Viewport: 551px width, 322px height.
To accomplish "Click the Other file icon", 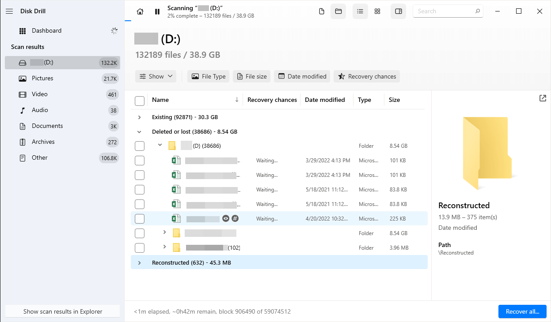I will coord(23,158).
